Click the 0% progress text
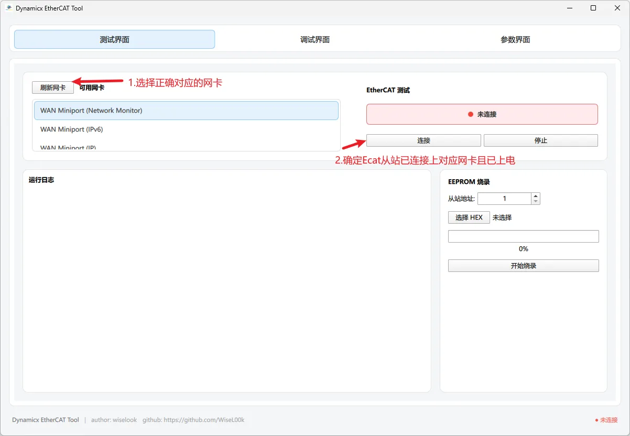 (524, 249)
